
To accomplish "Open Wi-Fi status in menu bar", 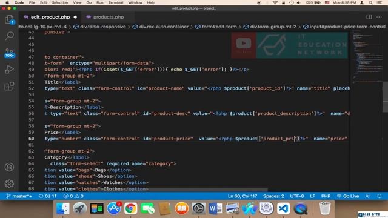I will tap(275, 2).
